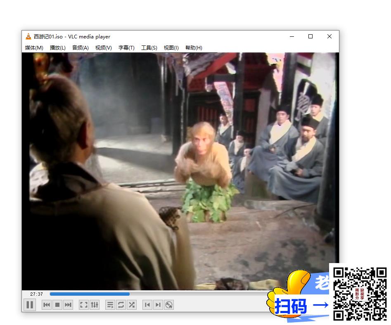This screenshot has width=391, height=325.
Task: Show the playlist panel
Action: (110, 305)
